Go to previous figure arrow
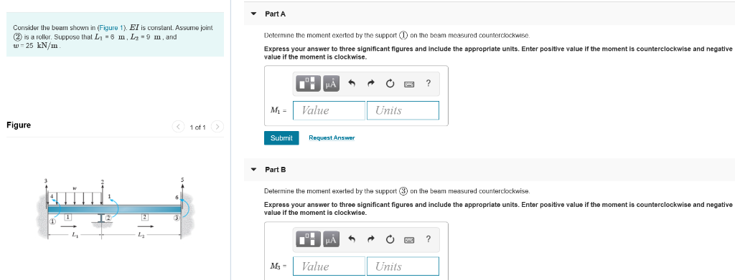Viewport: 735px width, 280px height. point(179,127)
